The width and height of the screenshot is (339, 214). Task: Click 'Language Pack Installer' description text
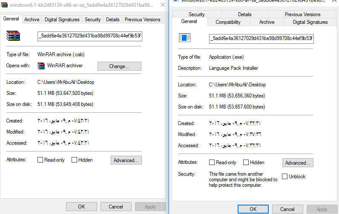pos(233,68)
